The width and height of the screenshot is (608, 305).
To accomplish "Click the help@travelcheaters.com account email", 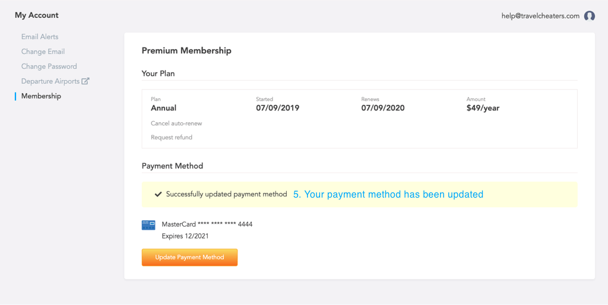I will 540,16.
